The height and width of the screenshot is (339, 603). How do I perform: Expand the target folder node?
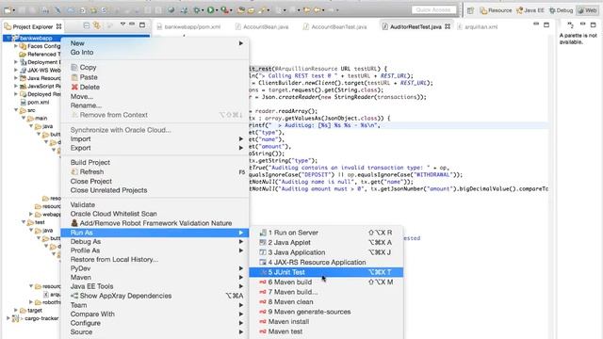[x=16, y=310]
